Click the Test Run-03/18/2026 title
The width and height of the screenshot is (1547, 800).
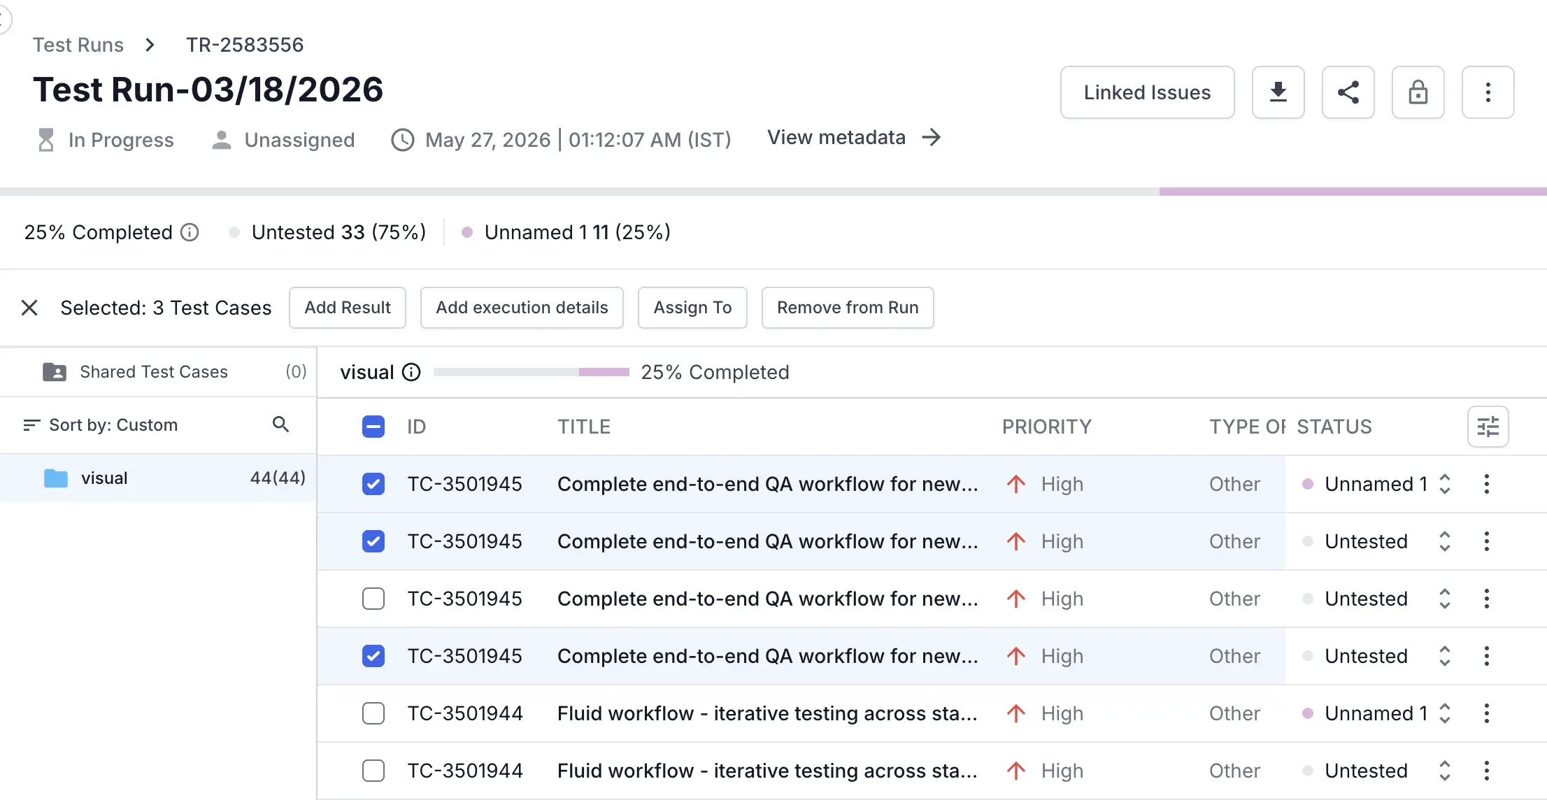click(208, 90)
